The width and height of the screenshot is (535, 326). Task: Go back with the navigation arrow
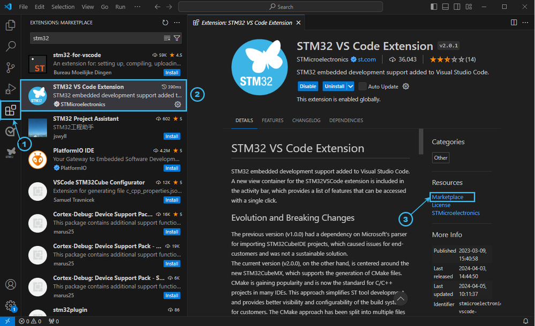click(157, 7)
